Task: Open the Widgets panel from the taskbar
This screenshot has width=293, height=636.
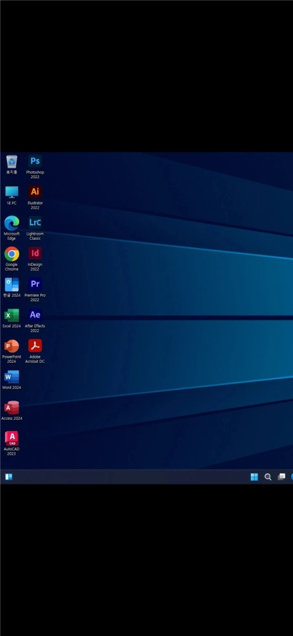Action: pyautogui.click(x=9, y=477)
